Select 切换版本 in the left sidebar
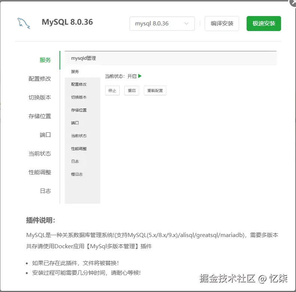The image size is (296, 292). [40, 97]
